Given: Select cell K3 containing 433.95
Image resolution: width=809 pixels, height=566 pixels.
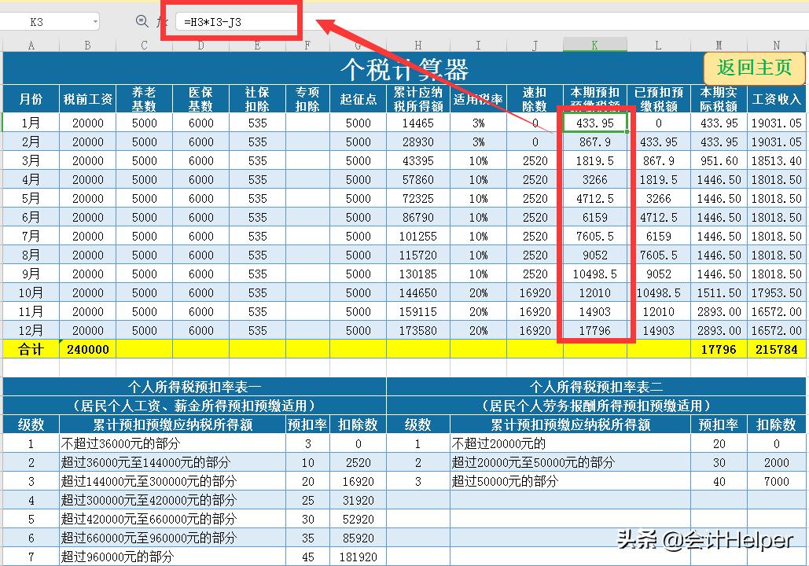Looking at the screenshot, I should click(x=597, y=122).
